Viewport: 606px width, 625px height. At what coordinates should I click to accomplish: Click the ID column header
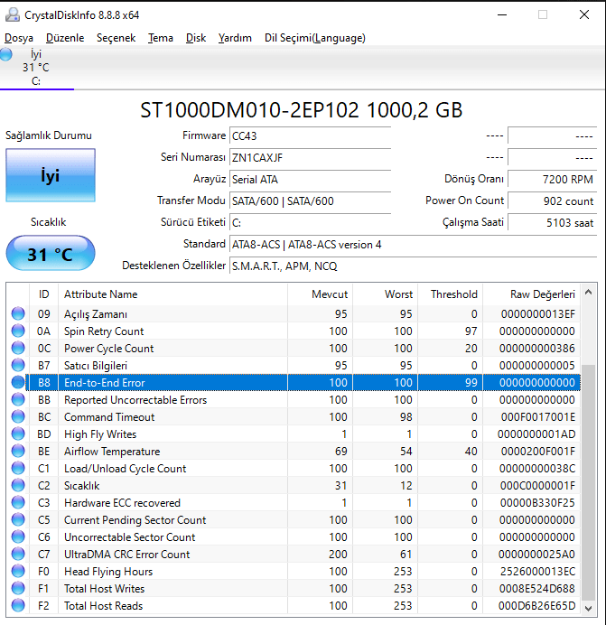(x=44, y=294)
